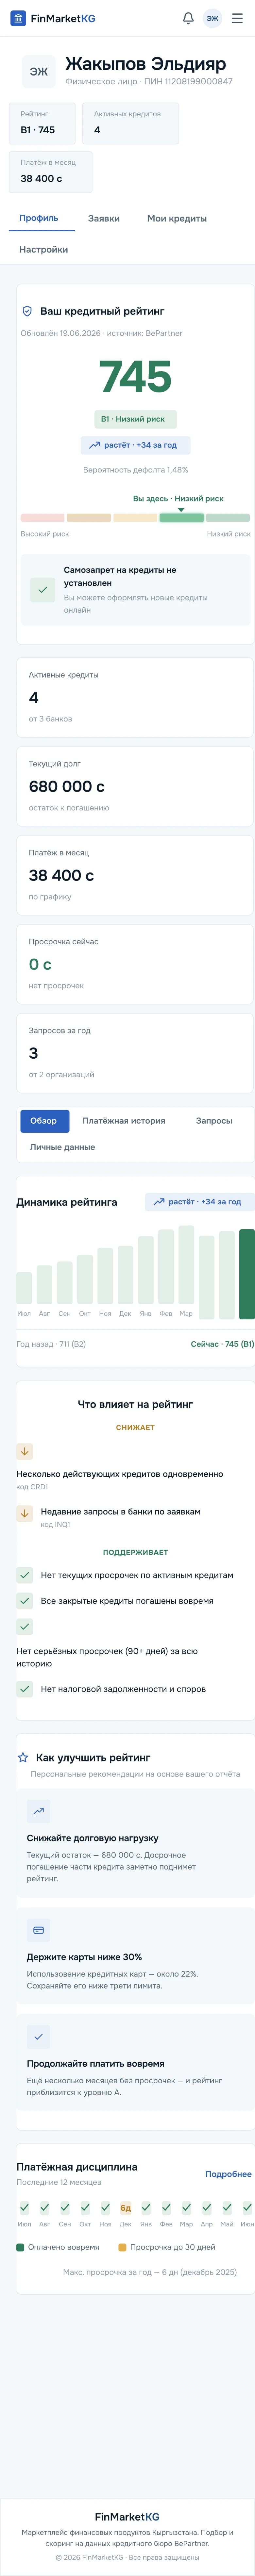Image resolution: width=255 pixels, height=2576 pixels.
Task: Follow the Подробнее link in Платёжная дисциплина
Action: click(x=228, y=2174)
